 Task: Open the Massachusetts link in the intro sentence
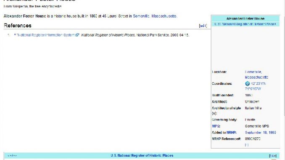164,16
